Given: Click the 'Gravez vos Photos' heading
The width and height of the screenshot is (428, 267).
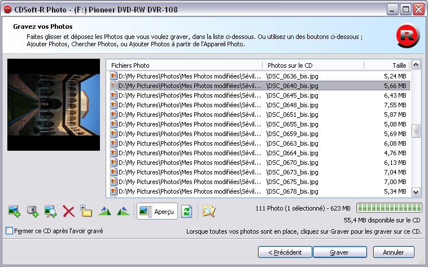Looking at the screenshot, I should coord(43,27).
